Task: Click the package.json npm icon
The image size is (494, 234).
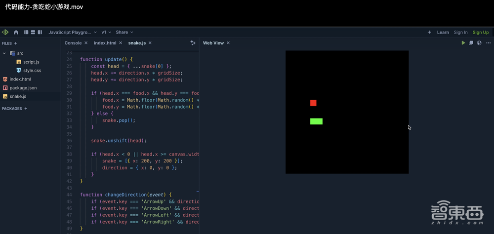Action: (5, 88)
